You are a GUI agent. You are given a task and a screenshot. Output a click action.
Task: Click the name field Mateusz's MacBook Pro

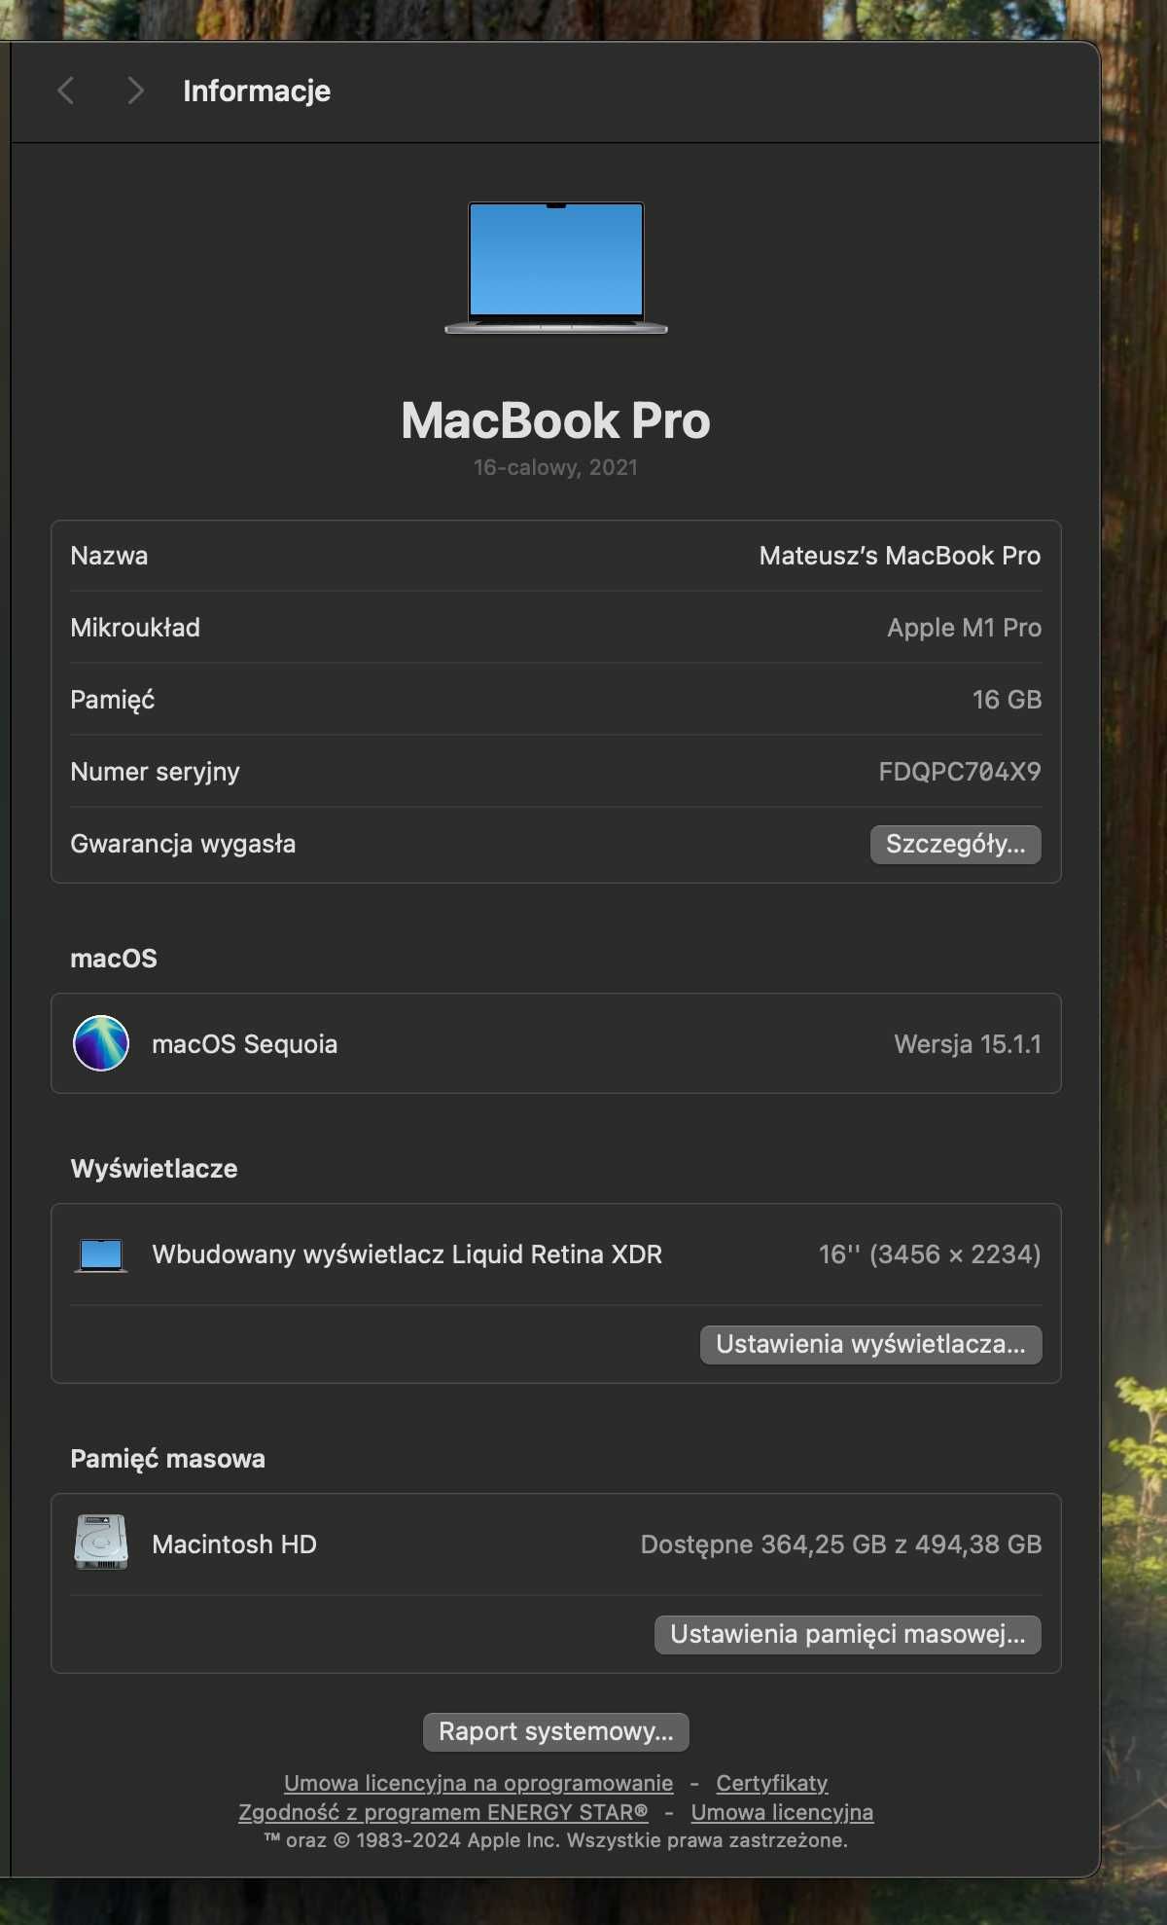point(900,556)
